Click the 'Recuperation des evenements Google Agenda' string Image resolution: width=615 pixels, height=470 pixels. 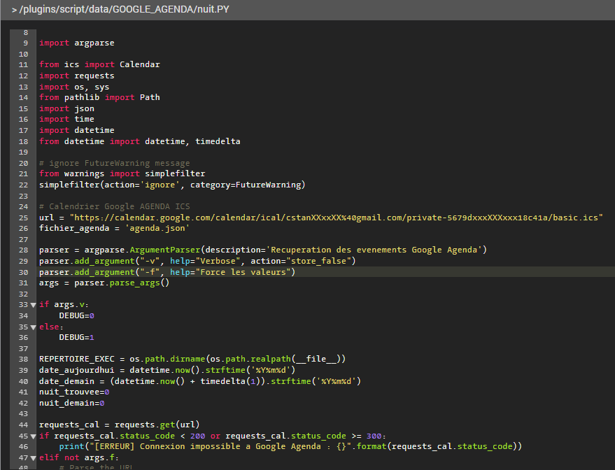[x=374, y=250]
